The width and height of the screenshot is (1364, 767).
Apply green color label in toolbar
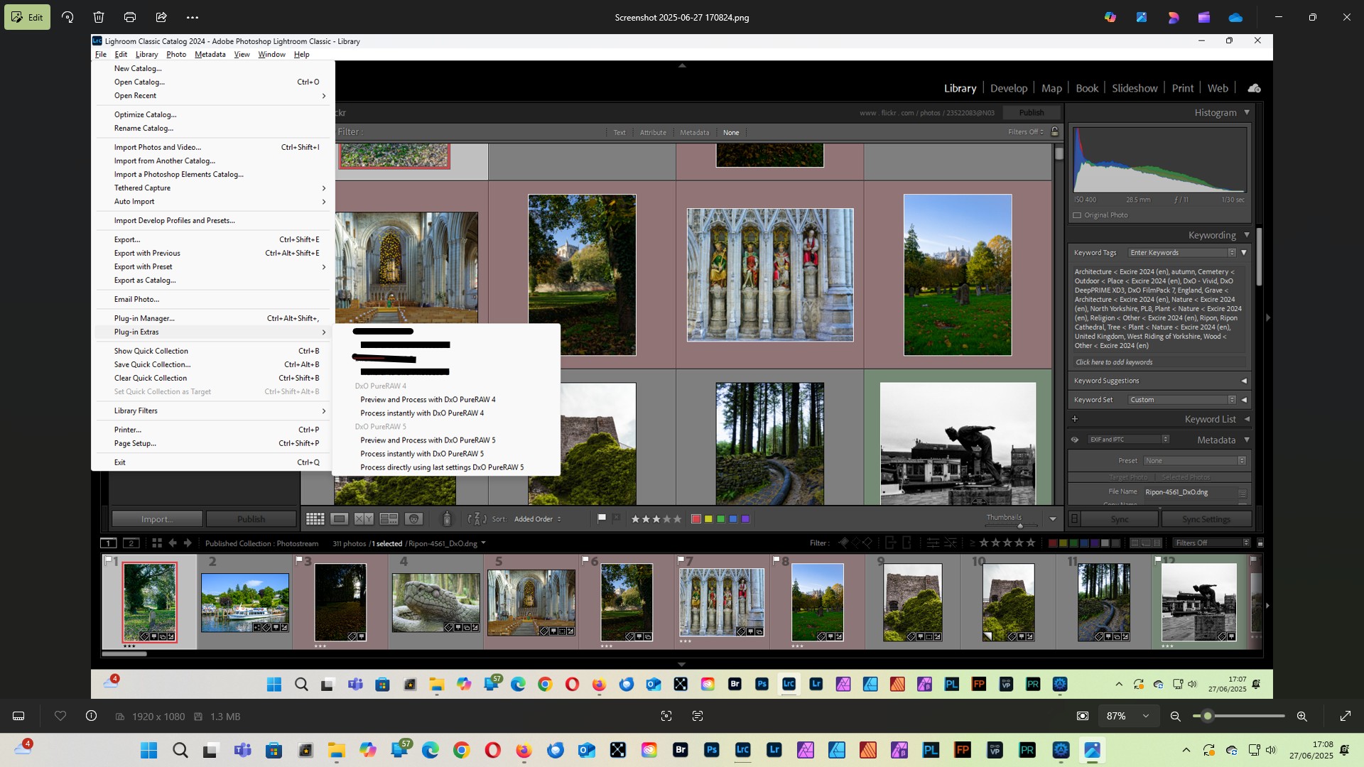click(x=721, y=519)
